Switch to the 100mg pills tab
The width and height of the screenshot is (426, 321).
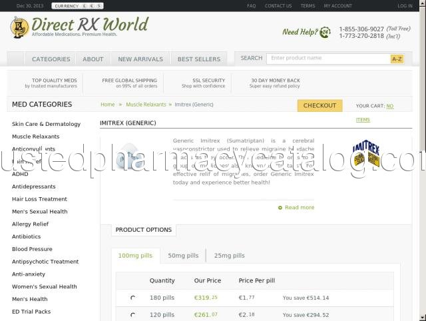point(136,256)
